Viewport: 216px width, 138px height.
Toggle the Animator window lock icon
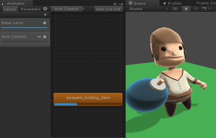coord(115,3)
